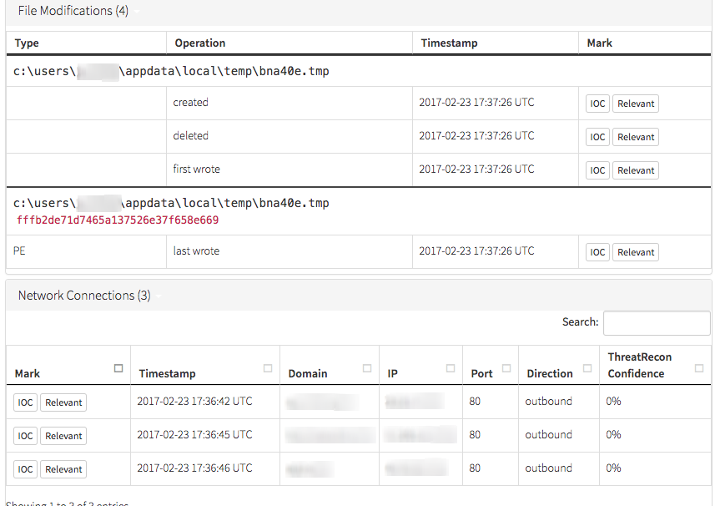Collapse the Network Connections section header
The width and height of the screenshot is (715, 506).
pos(84,296)
